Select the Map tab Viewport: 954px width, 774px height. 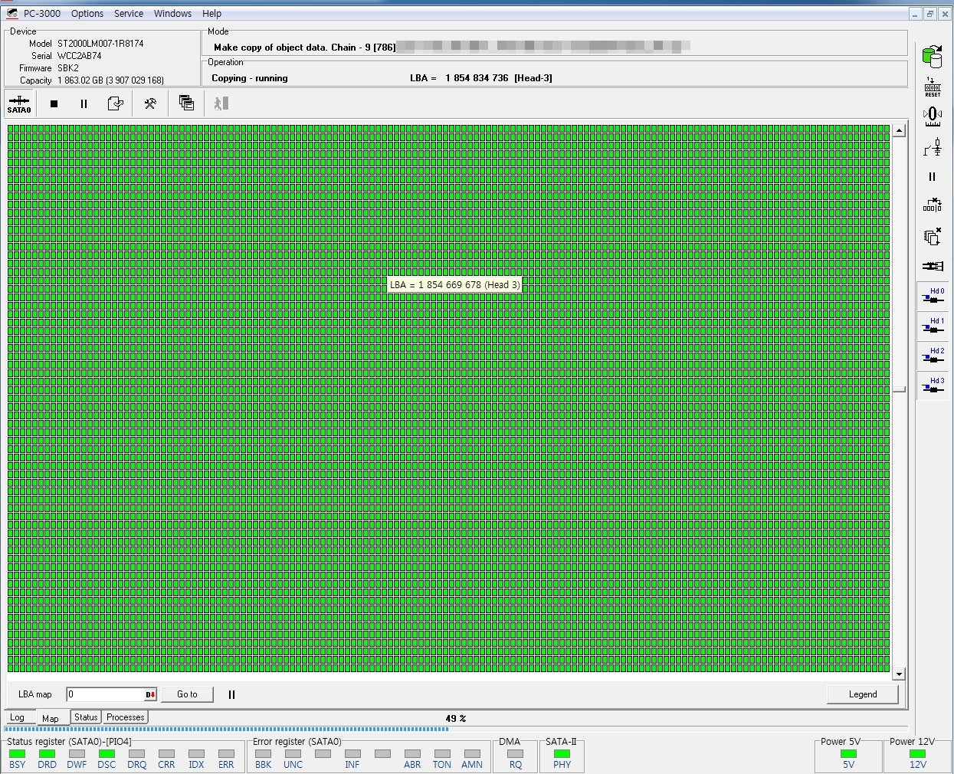[51, 718]
